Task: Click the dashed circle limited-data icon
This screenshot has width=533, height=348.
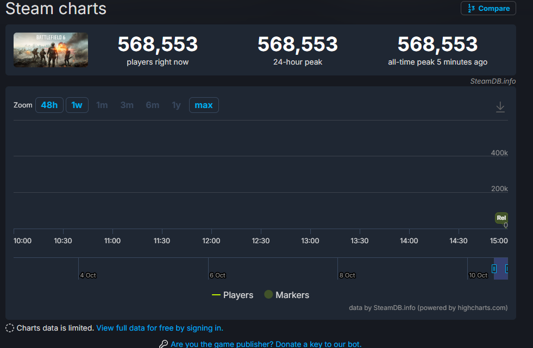Action: click(x=10, y=328)
